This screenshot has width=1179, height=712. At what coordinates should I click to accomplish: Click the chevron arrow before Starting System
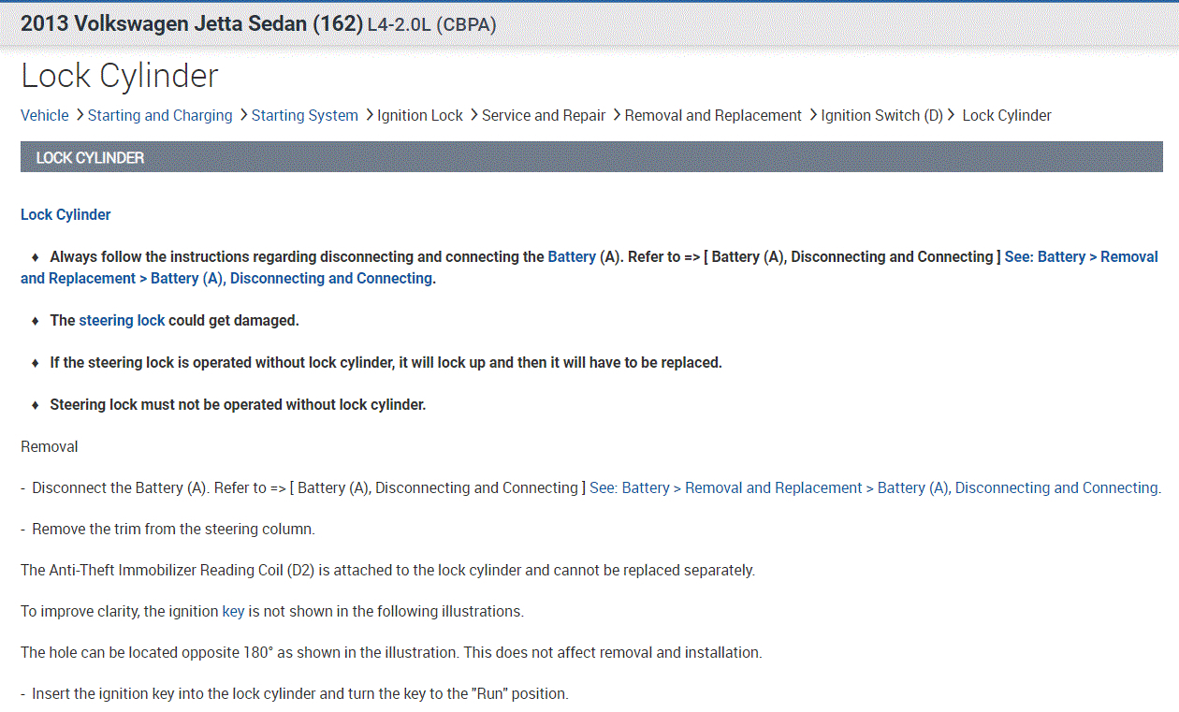[x=242, y=114]
